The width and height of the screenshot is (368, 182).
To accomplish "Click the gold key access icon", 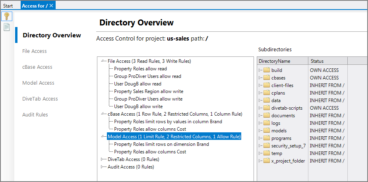I will click(7, 16).
